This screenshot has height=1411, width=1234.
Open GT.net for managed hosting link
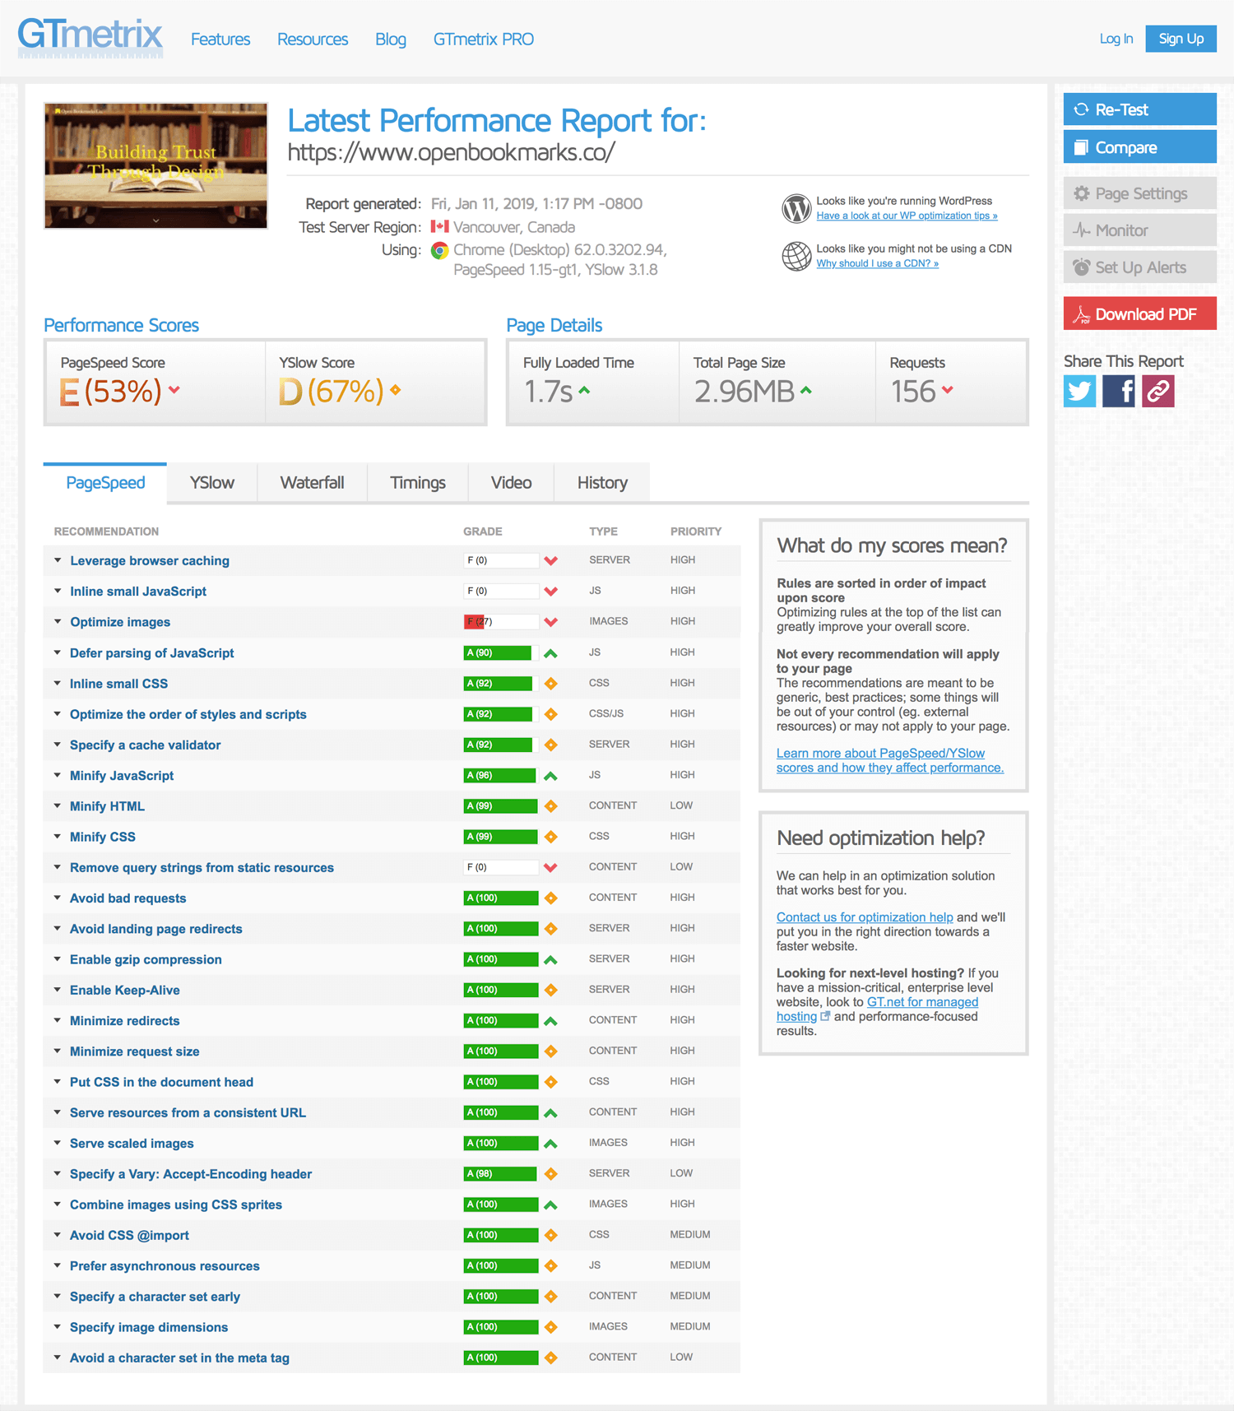922,1002
